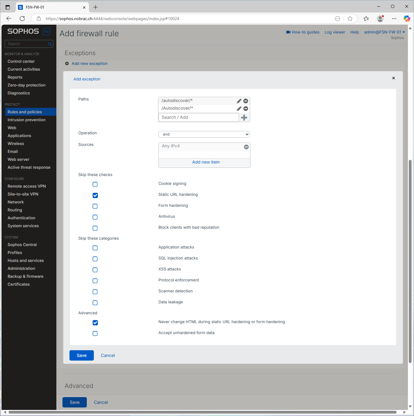Check Protocol enforcement category
Image resolution: width=414 pixels, height=416 pixels.
click(x=95, y=281)
